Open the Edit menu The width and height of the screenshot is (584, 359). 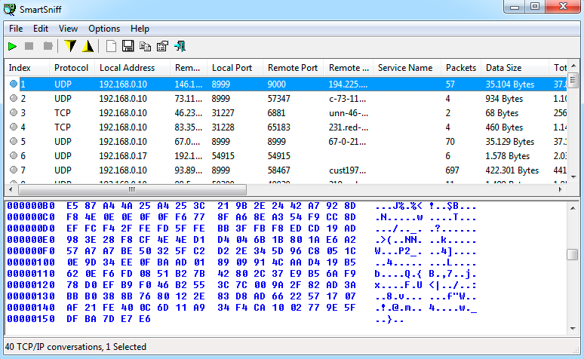(x=41, y=29)
